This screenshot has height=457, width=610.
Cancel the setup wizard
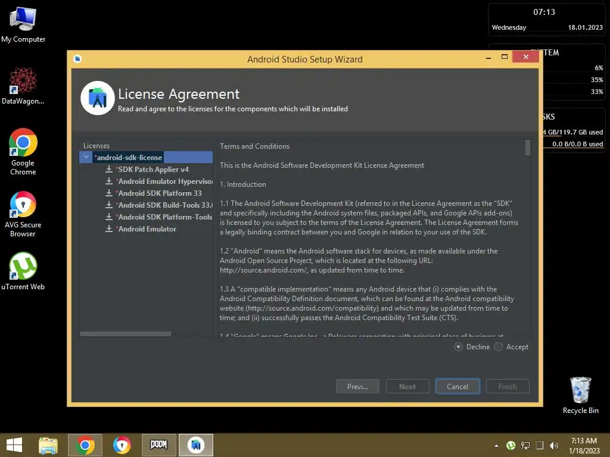(457, 386)
